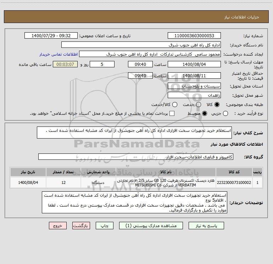
Task: Click the تعداد / مقدار column header
Action: [63, 172]
